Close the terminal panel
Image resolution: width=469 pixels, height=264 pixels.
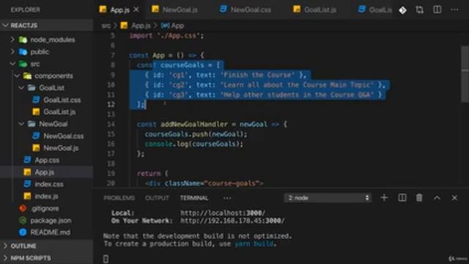tap(454, 198)
